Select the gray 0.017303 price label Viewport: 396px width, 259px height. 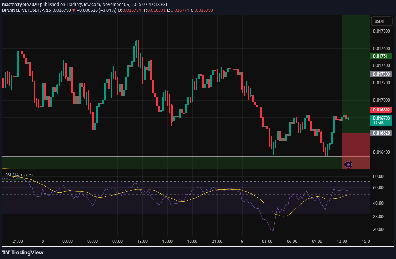pos(381,74)
